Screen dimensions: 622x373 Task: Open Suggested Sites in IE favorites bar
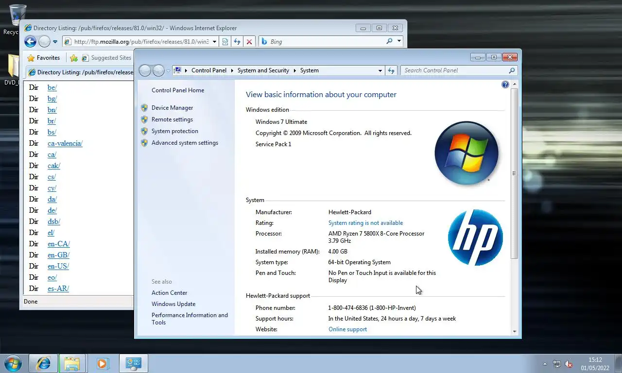[x=106, y=58]
